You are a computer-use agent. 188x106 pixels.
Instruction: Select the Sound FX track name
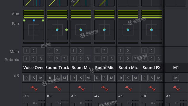coord(152,68)
